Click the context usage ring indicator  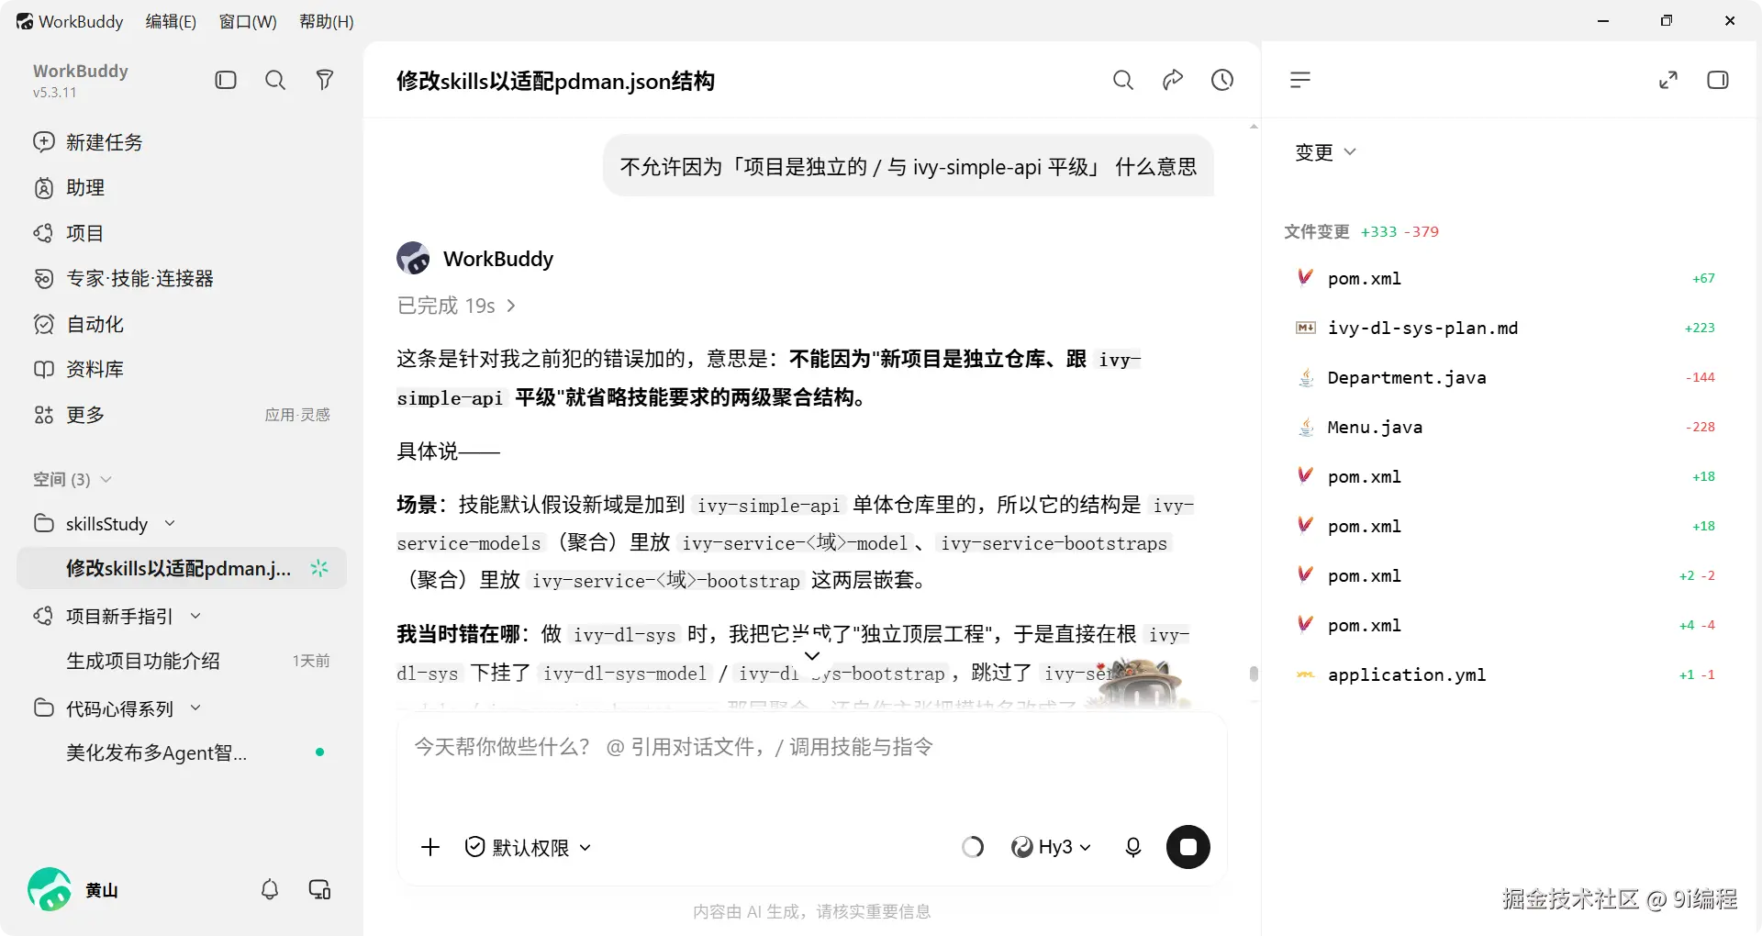coord(973,847)
